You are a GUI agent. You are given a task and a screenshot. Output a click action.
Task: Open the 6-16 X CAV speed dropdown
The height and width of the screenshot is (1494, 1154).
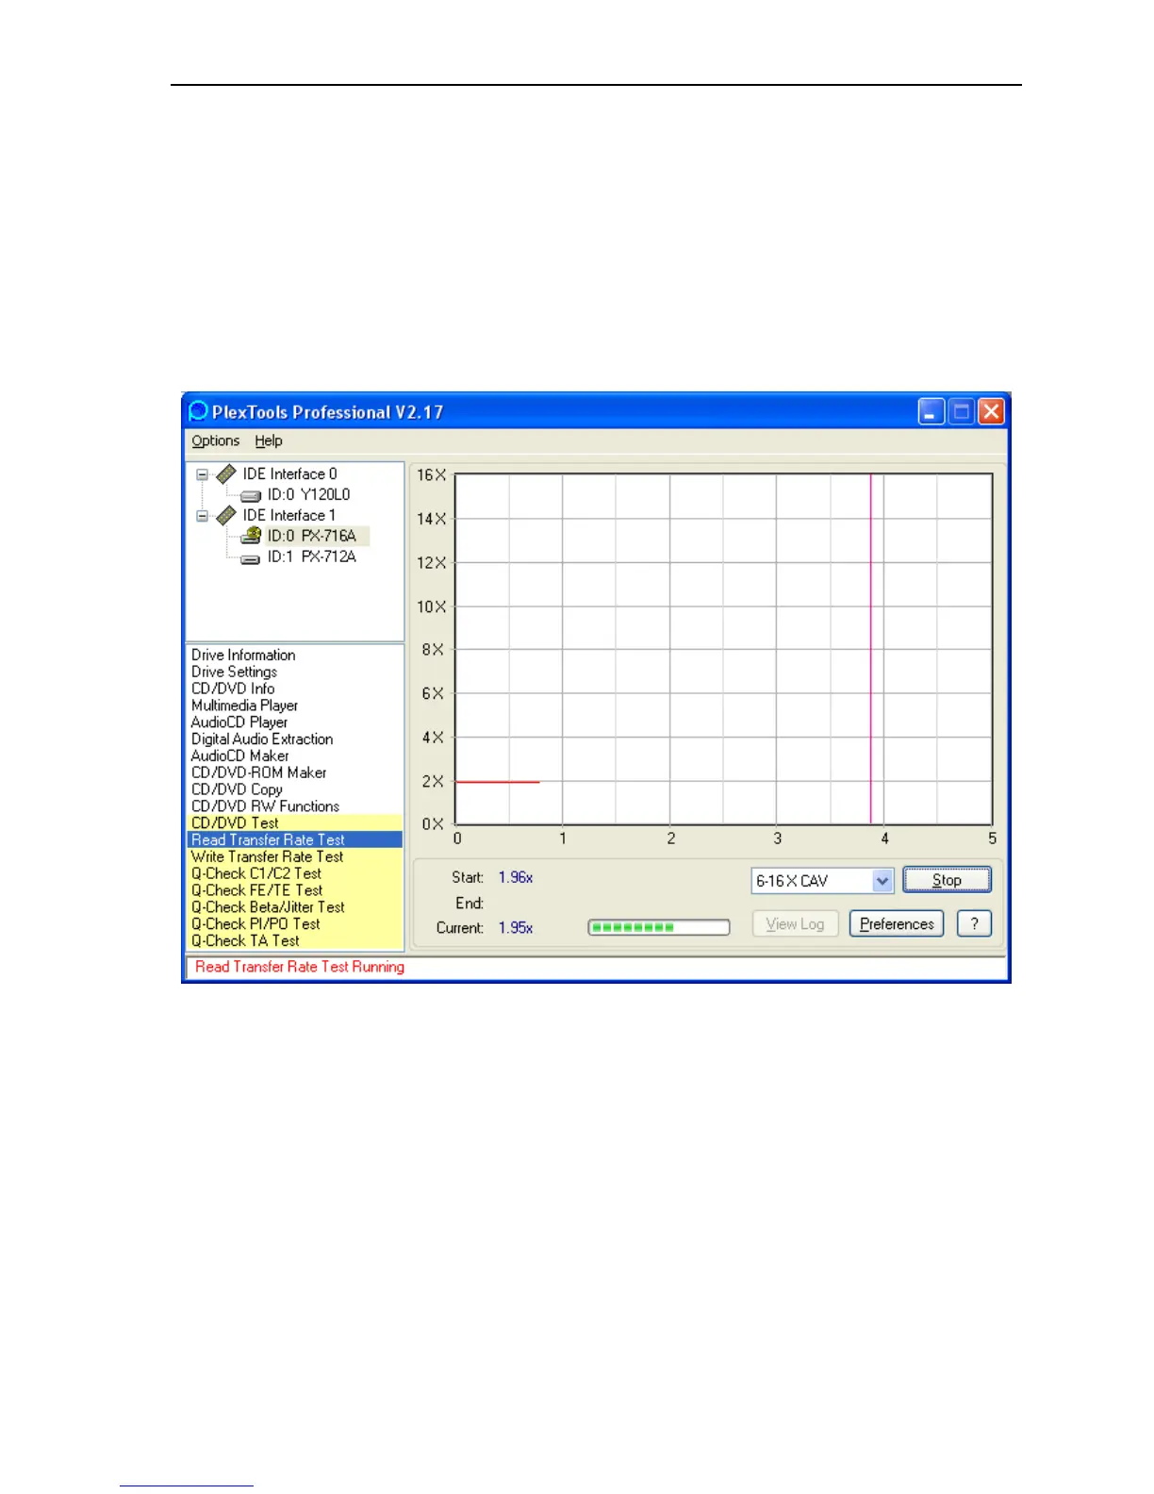point(882,881)
